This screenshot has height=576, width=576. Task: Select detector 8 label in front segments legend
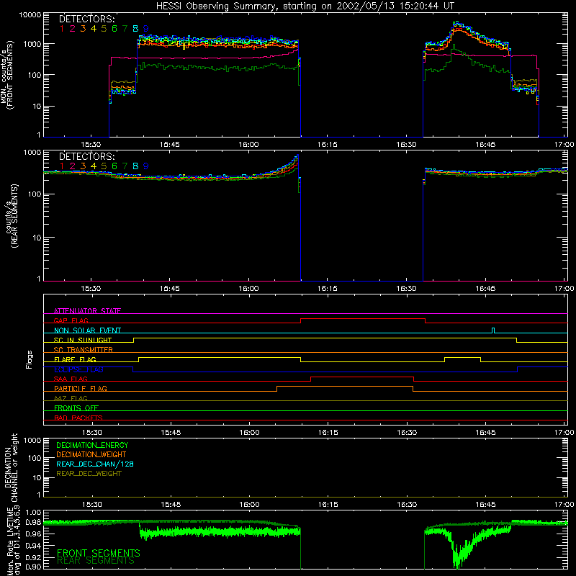pos(135,29)
